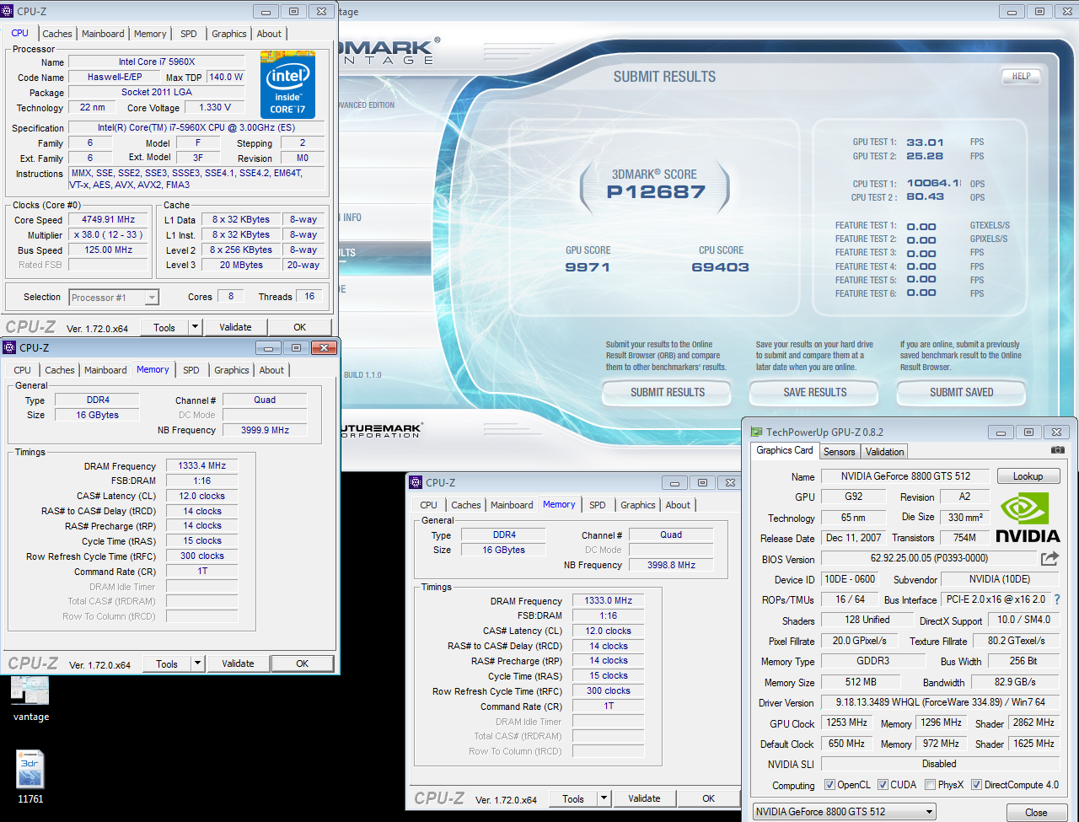Click the Level 3 cache value 20 MBytes
The height and width of the screenshot is (822, 1079).
click(241, 265)
